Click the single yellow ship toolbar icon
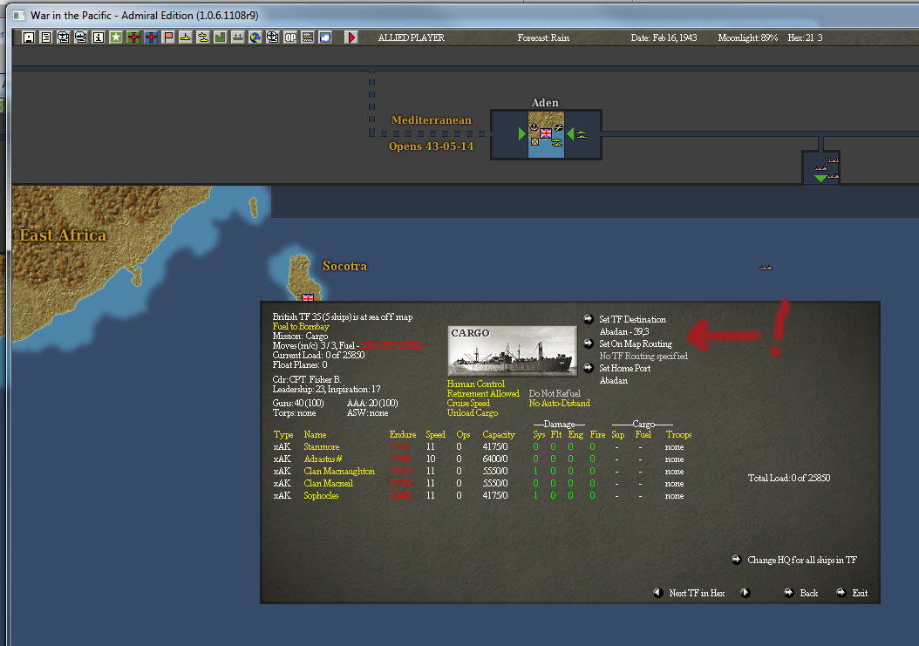The width and height of the screenshot is (919, 646). (185, 37)
